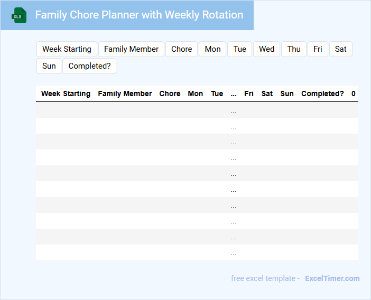Click the Completed? table column header

click(322, 93)
